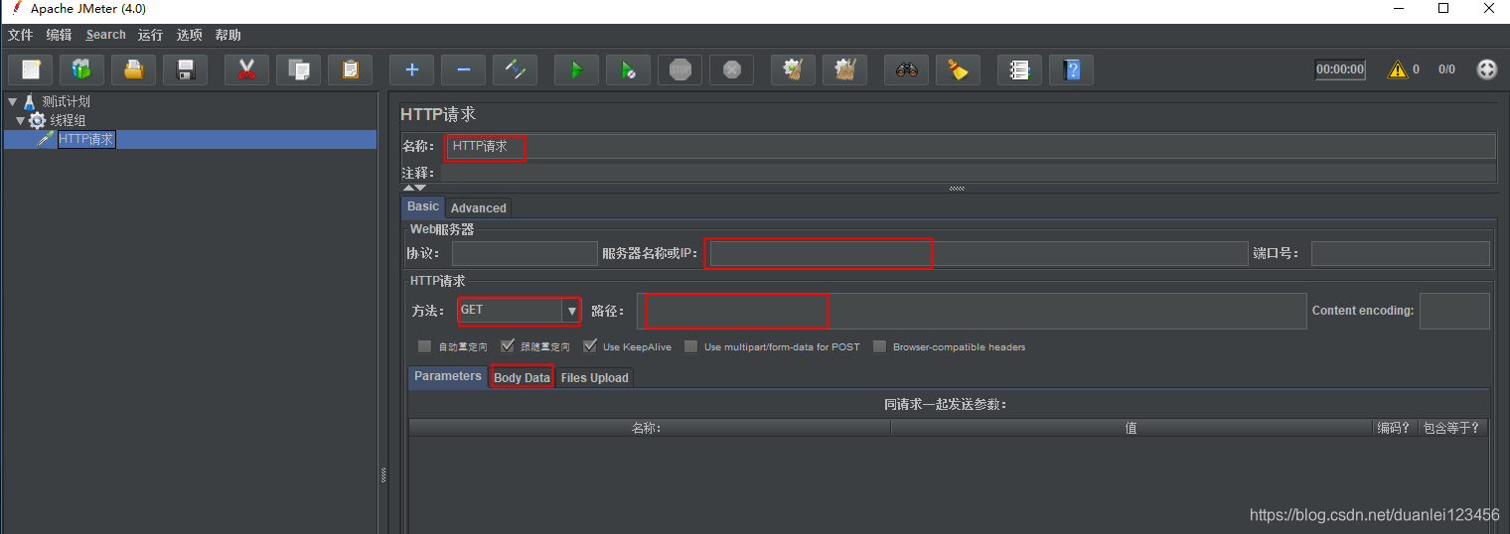Click the Cut scissors icon
This screenshot has height=534, width=1510.
pyautogui.click(x=246, y=69)
